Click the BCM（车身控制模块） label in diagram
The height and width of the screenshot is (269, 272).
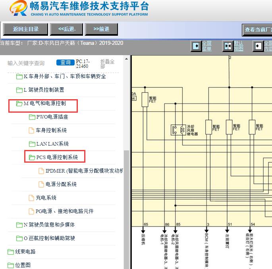click(x=206, y=250)
